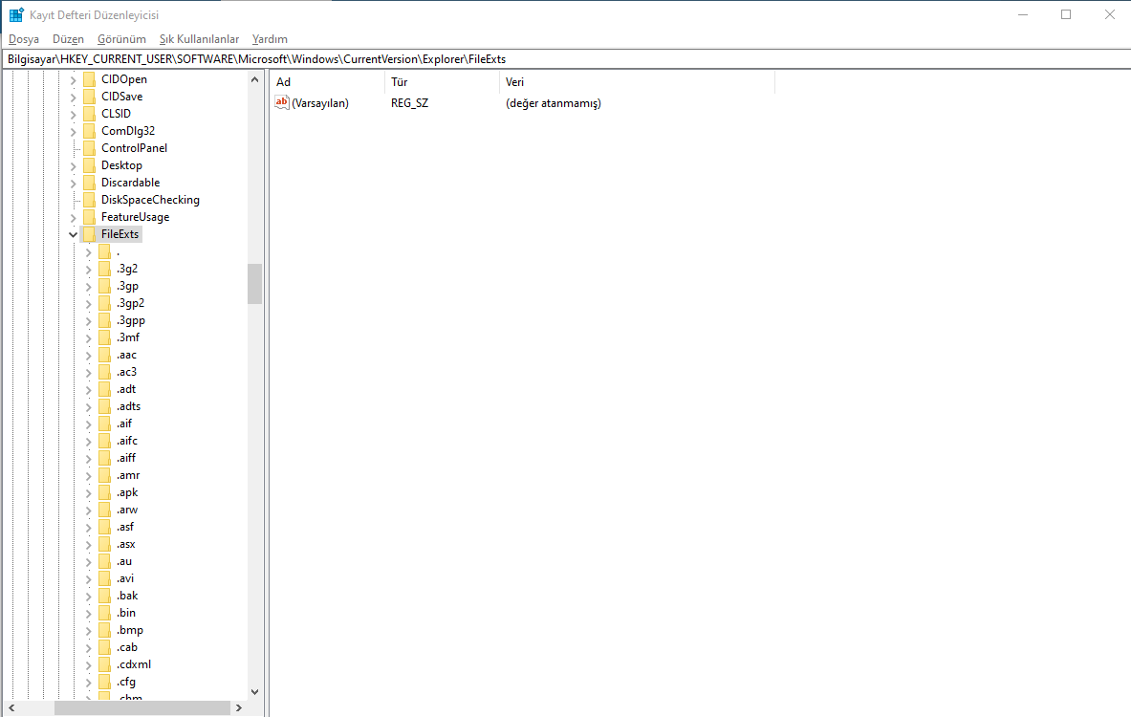
Task: Expand the CLSID key
Action: point(73,114)
